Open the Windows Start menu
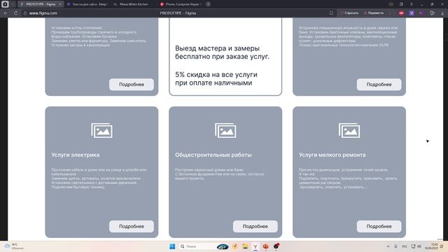Image resolution: width=448 pixels, height=252 pixels. pyautogui.click(x=172, y=246)
